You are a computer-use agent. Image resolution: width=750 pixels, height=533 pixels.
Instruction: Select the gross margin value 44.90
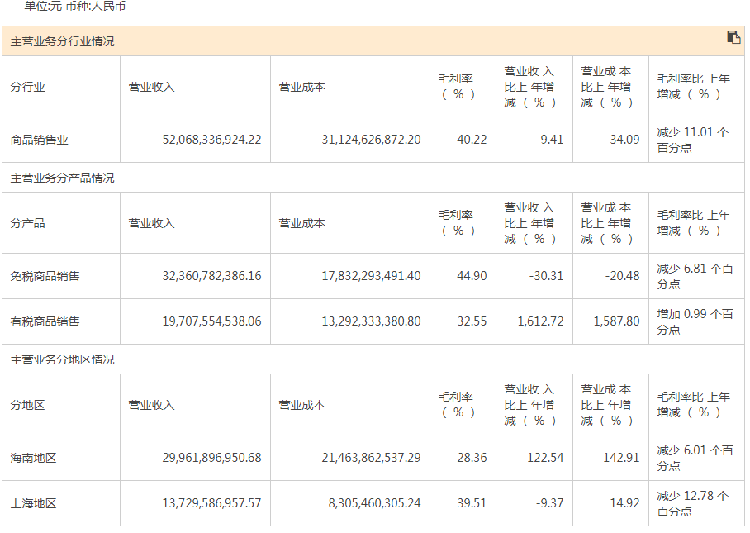472,276
